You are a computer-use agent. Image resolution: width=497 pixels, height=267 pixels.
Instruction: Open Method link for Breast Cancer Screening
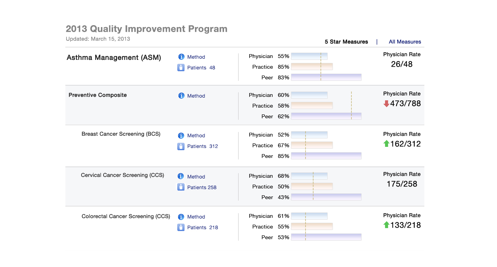click(196, 135)
